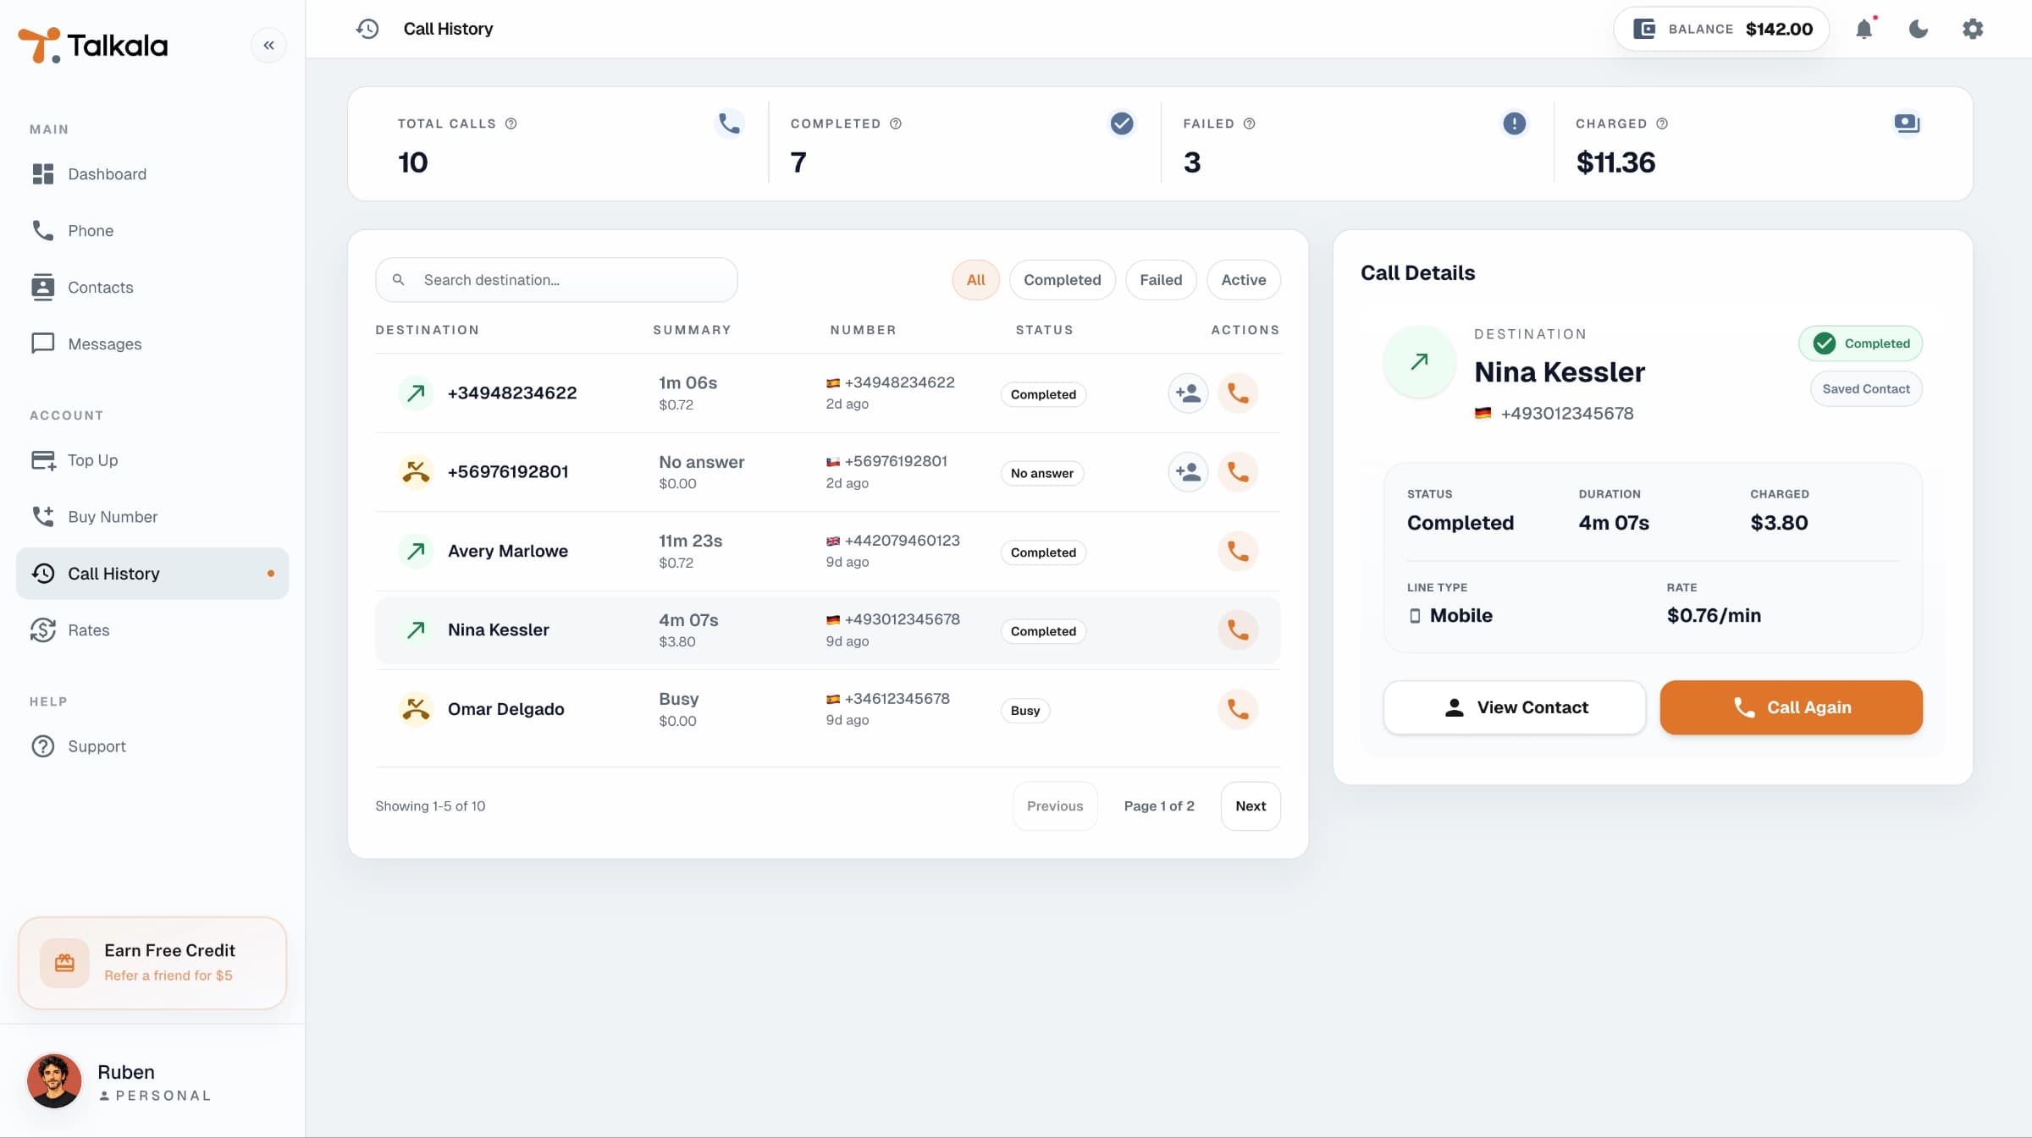Screen dimensions: 2032x1138
Task: Add +34948234622 as a contact
Action: pyautogui.click(x=1188, y=393)
